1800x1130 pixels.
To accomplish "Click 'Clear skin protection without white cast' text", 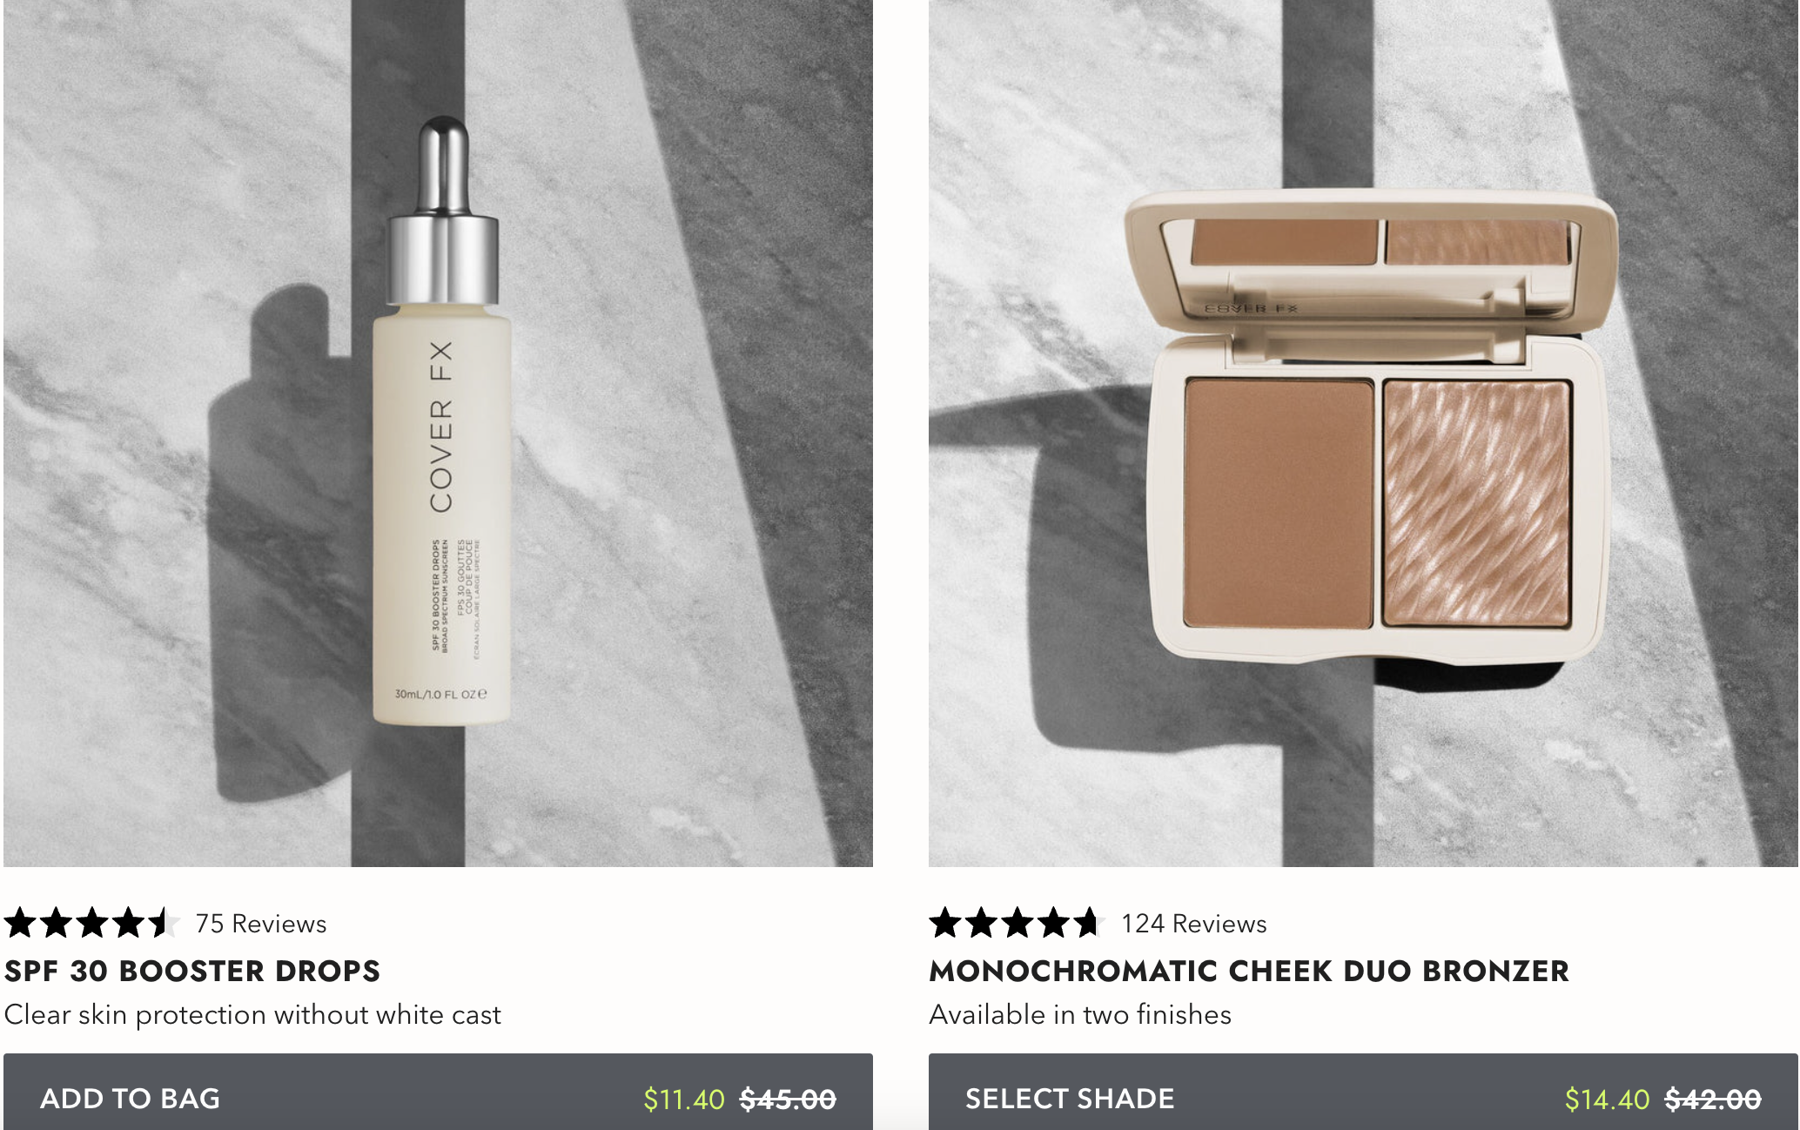I will click(x=252, y=1015).
